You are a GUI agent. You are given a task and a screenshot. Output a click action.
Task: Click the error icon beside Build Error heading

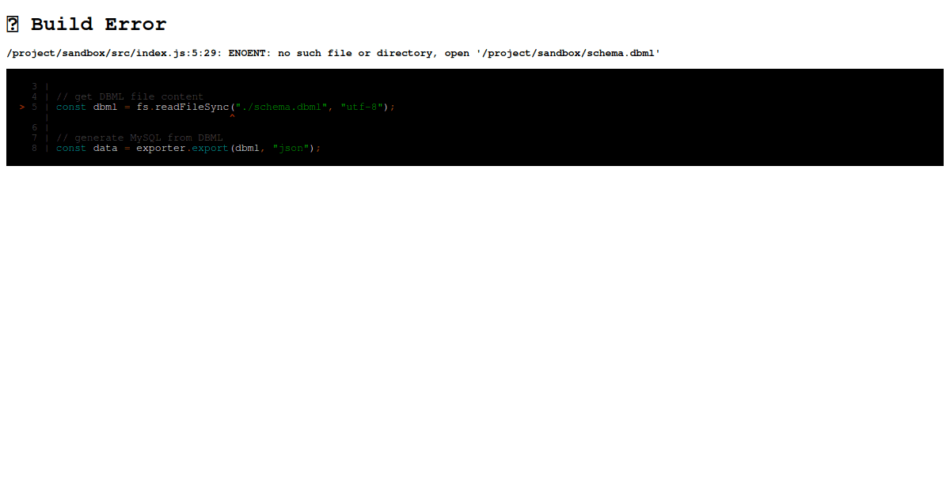tap(12, 24)
